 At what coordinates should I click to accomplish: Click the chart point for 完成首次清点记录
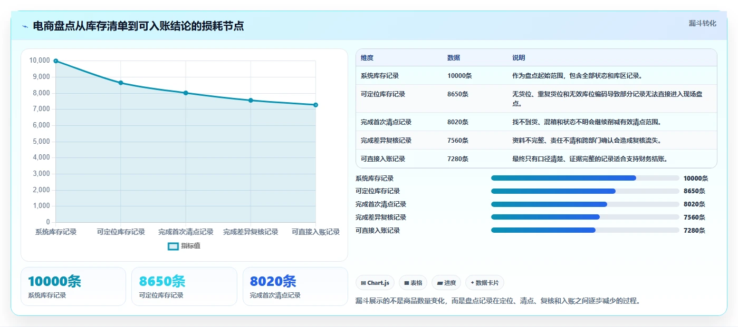pyautogui.click(x=186, y=93)
